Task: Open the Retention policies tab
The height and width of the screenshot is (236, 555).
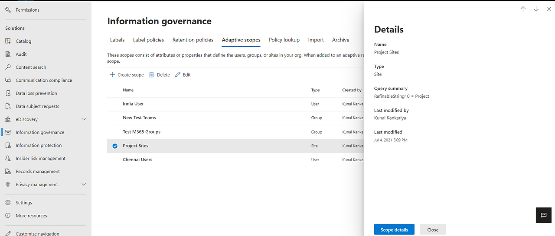Action: pyautogui.click(x=193, y=40)
